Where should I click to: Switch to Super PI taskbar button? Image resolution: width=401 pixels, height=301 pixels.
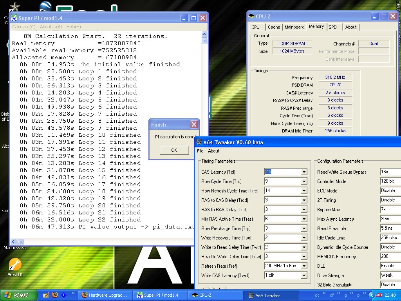(160, 295)
